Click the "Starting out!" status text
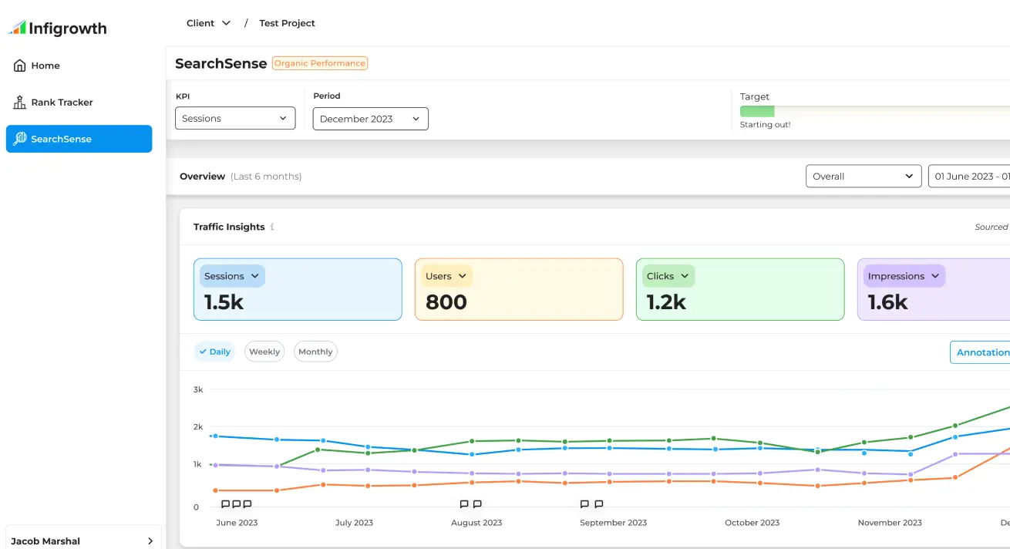 pos(765,124)
